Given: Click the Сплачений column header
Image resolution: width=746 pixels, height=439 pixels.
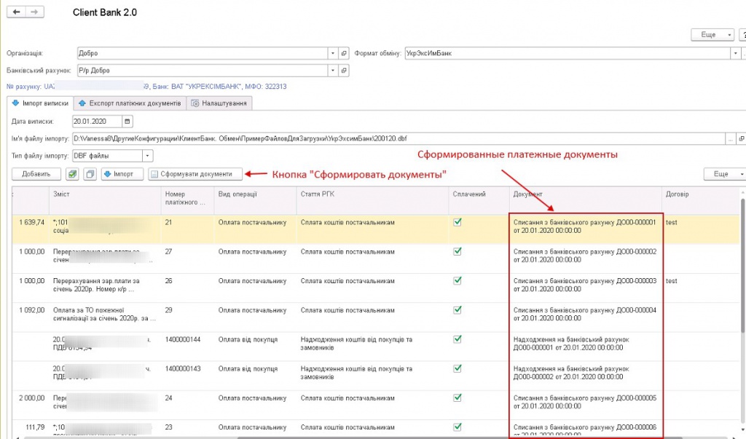Looking at the screenshot, I should pos(479,200).
